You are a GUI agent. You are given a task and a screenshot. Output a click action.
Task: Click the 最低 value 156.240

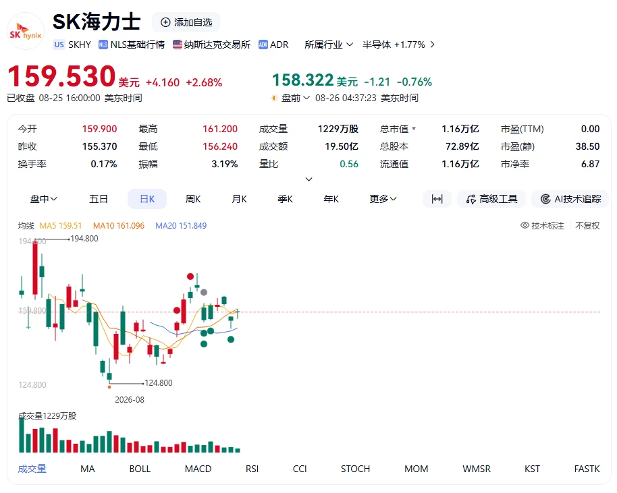pos(220,146)
